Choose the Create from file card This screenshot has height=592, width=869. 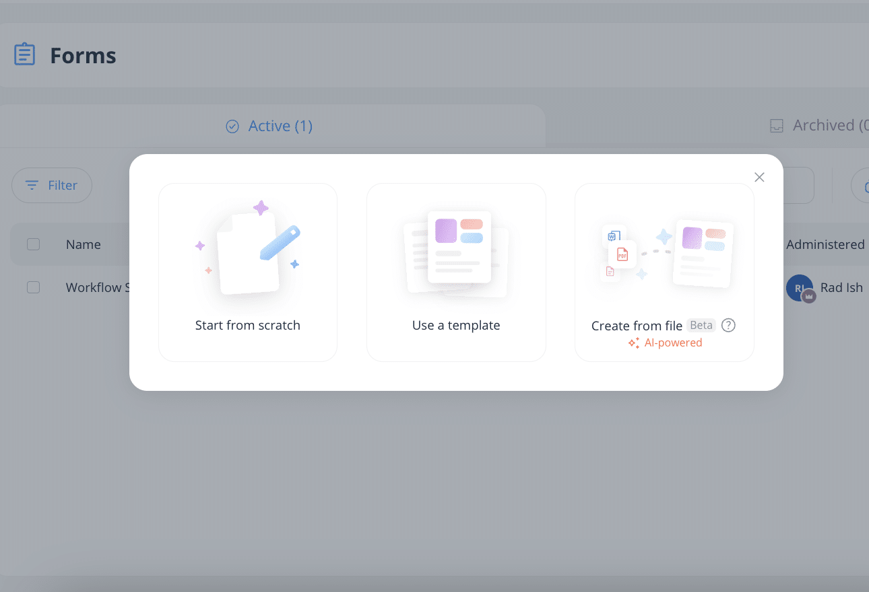tap(664, 272)
